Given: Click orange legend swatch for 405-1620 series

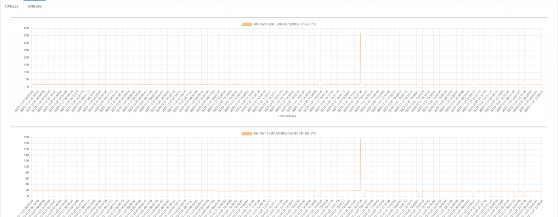Looking at the screenshot, I should [x=247, y=24].
